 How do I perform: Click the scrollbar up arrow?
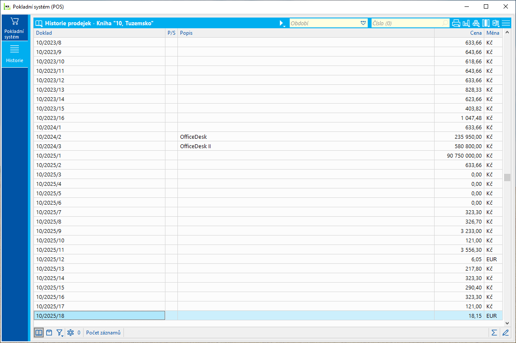pyautogui.click(x=507, y=33)
